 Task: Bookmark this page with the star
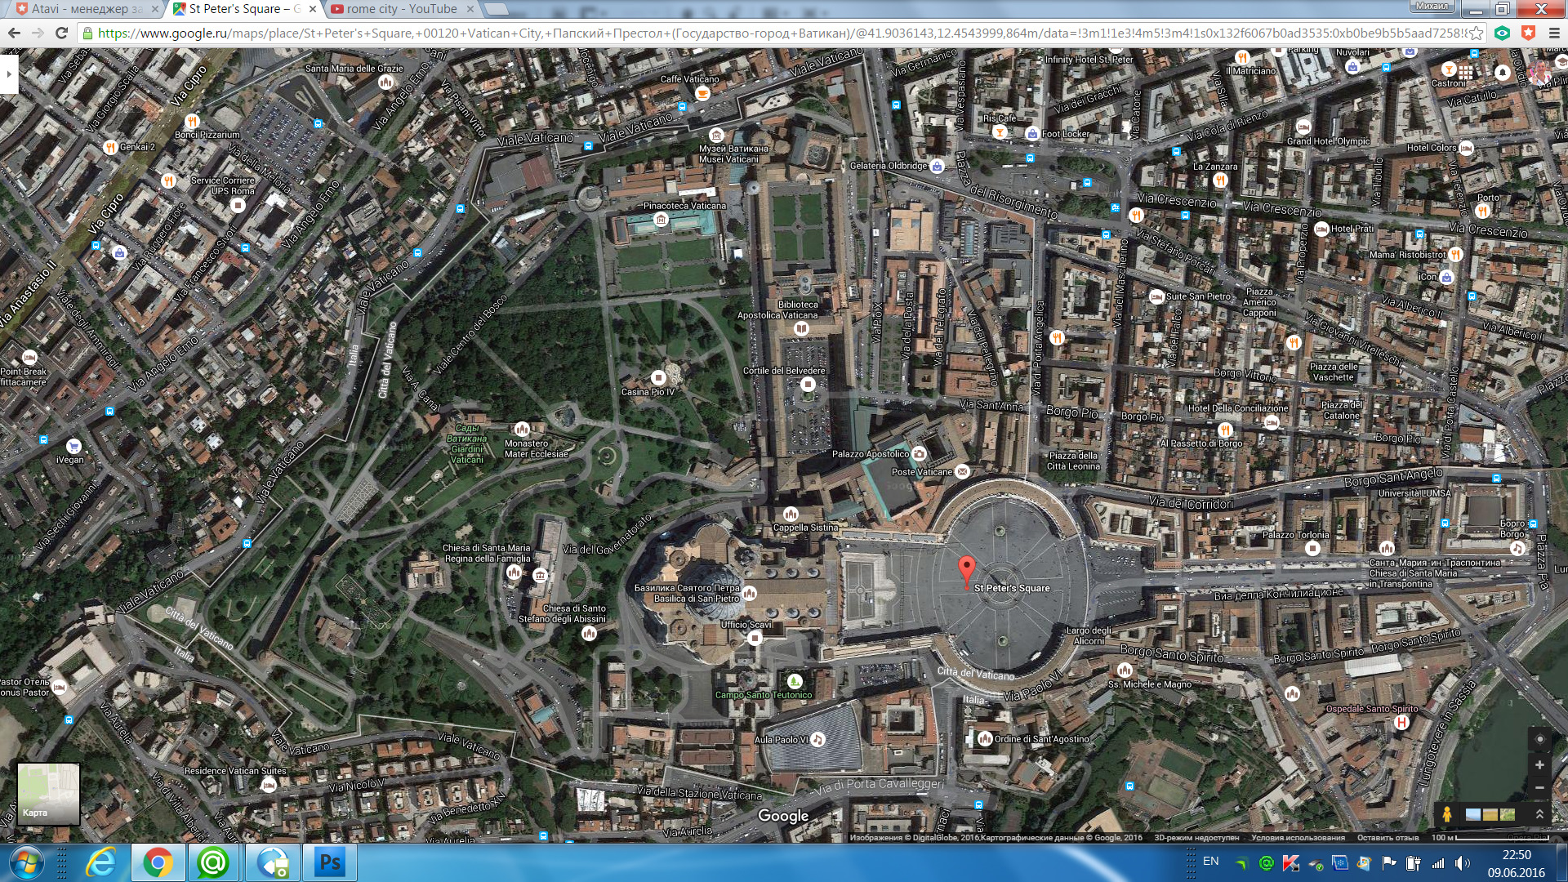1477,33
